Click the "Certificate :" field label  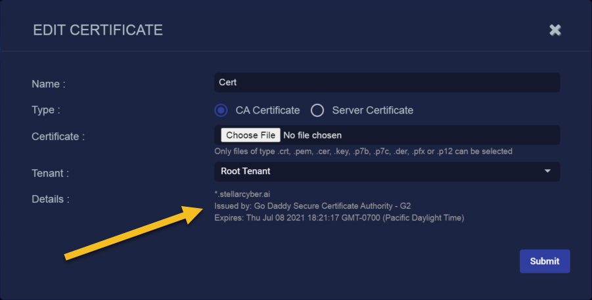(x=58, y=137)
